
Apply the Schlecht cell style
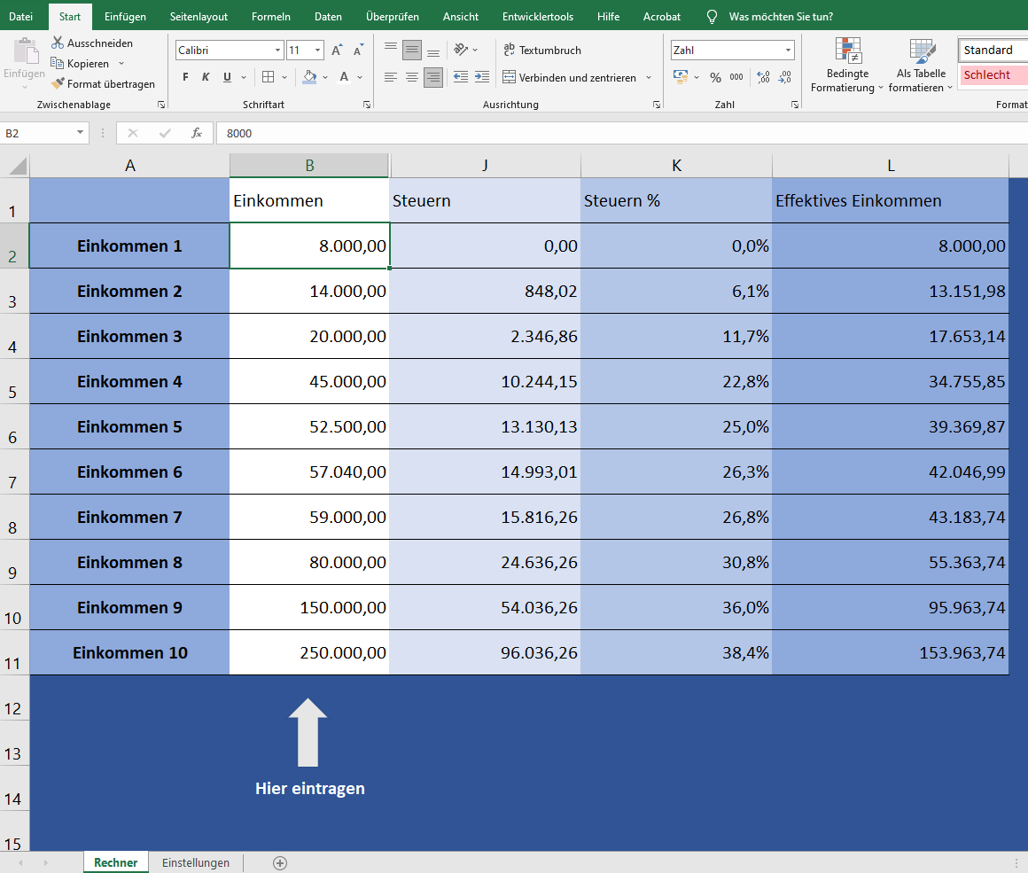click(992, 75)
